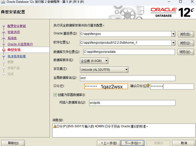Click the INS-30011 warning message text
The image size is (196, 146).
tap(102, 126)
